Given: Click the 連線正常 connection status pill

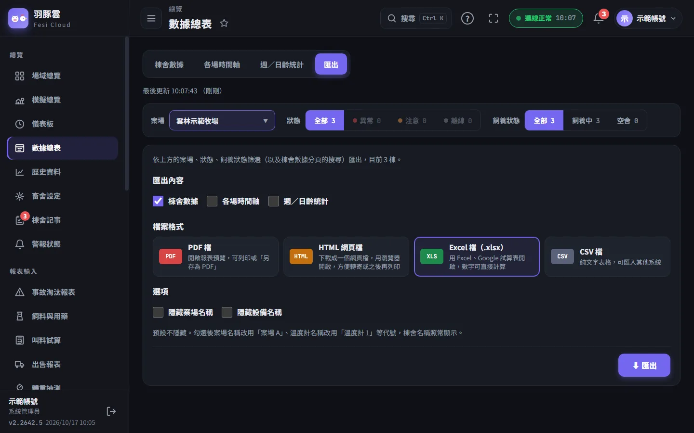Looking at the screenshot, I should coord(546,18).
